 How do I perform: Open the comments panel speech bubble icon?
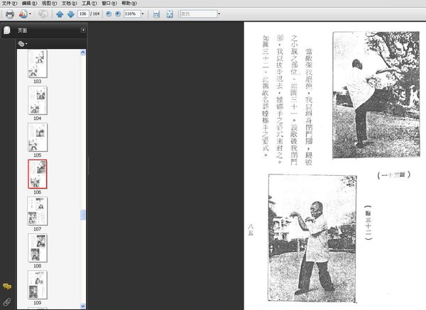pyautogui.click(x=7, y=287)
